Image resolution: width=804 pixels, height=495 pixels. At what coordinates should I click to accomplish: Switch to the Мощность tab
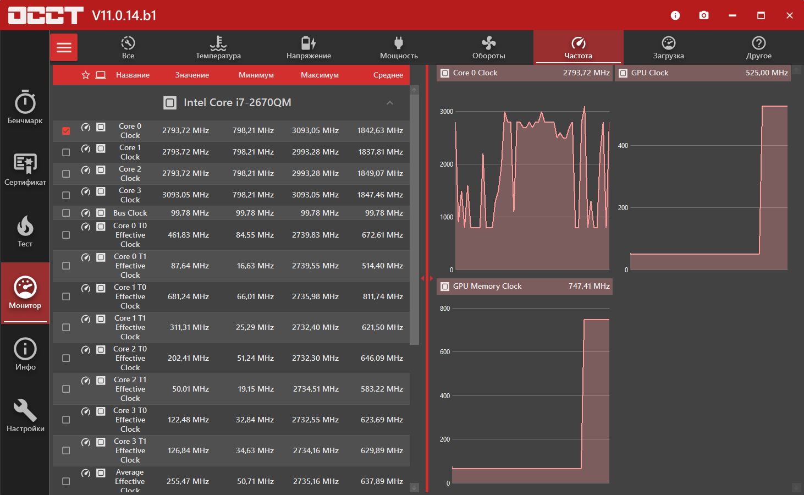tap(399, 47)
